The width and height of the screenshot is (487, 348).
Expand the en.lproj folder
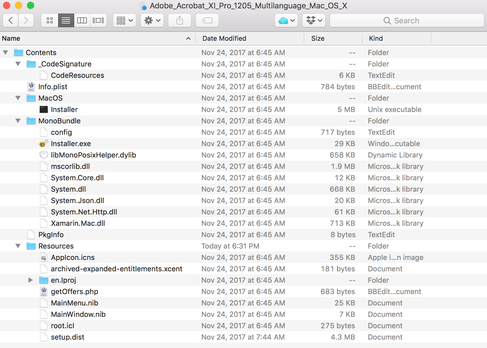(30, 280)
